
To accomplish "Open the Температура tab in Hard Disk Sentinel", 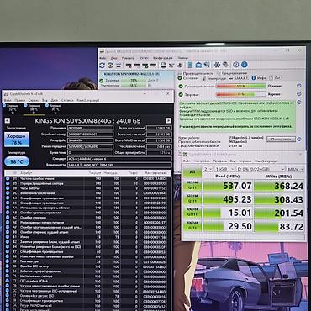I will pos(213,79).
